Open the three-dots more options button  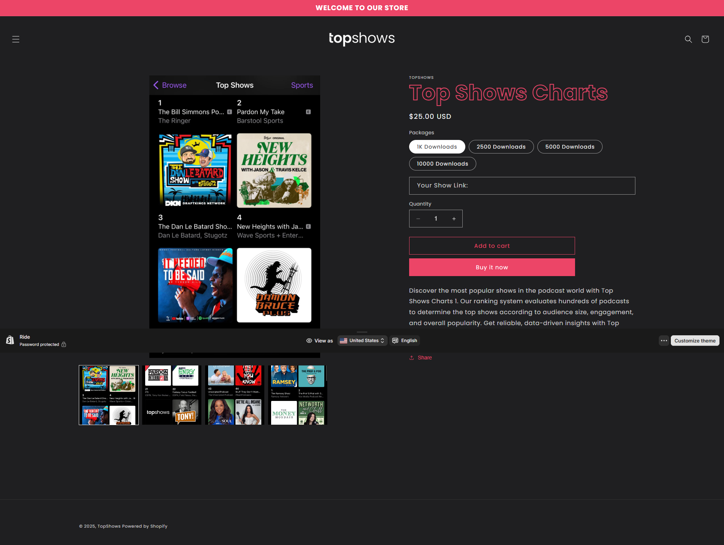(664, 341)
